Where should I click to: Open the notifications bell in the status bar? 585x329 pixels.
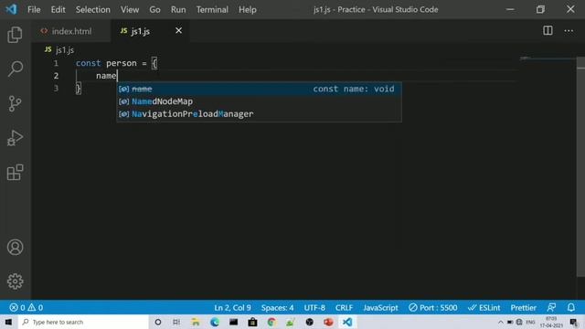pyautogui.click(x=570, y=307)
